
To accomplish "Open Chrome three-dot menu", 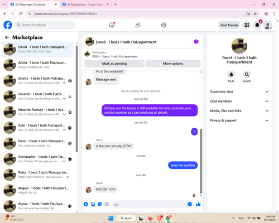I will (274, 14).
